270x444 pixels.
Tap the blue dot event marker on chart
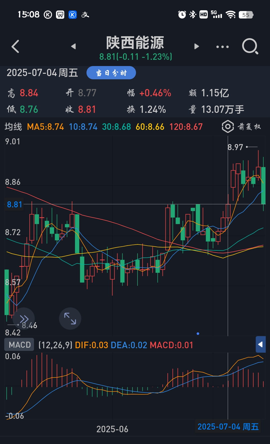click(198, 334)
